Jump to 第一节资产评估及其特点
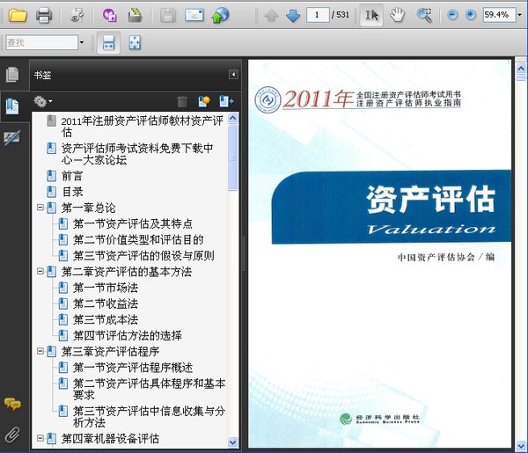The image size is (528, 453). pyautogui.click(x=132, y=223)
